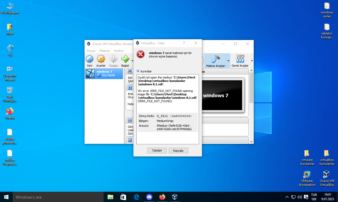
Task: Open the Makine menu
Action: click(104, 51)
